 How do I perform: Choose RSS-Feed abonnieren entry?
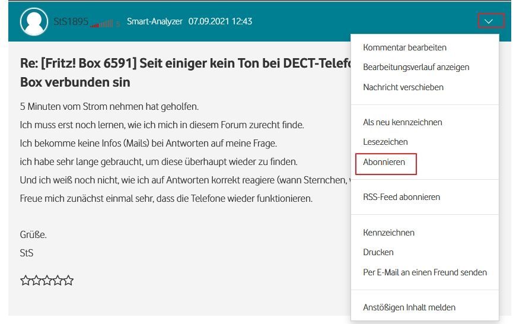click(x=401, y=197)
